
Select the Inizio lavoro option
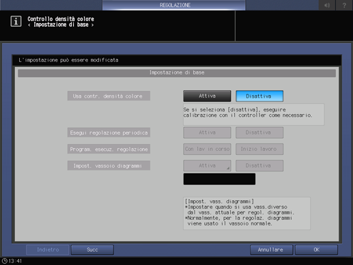point(259,149)
